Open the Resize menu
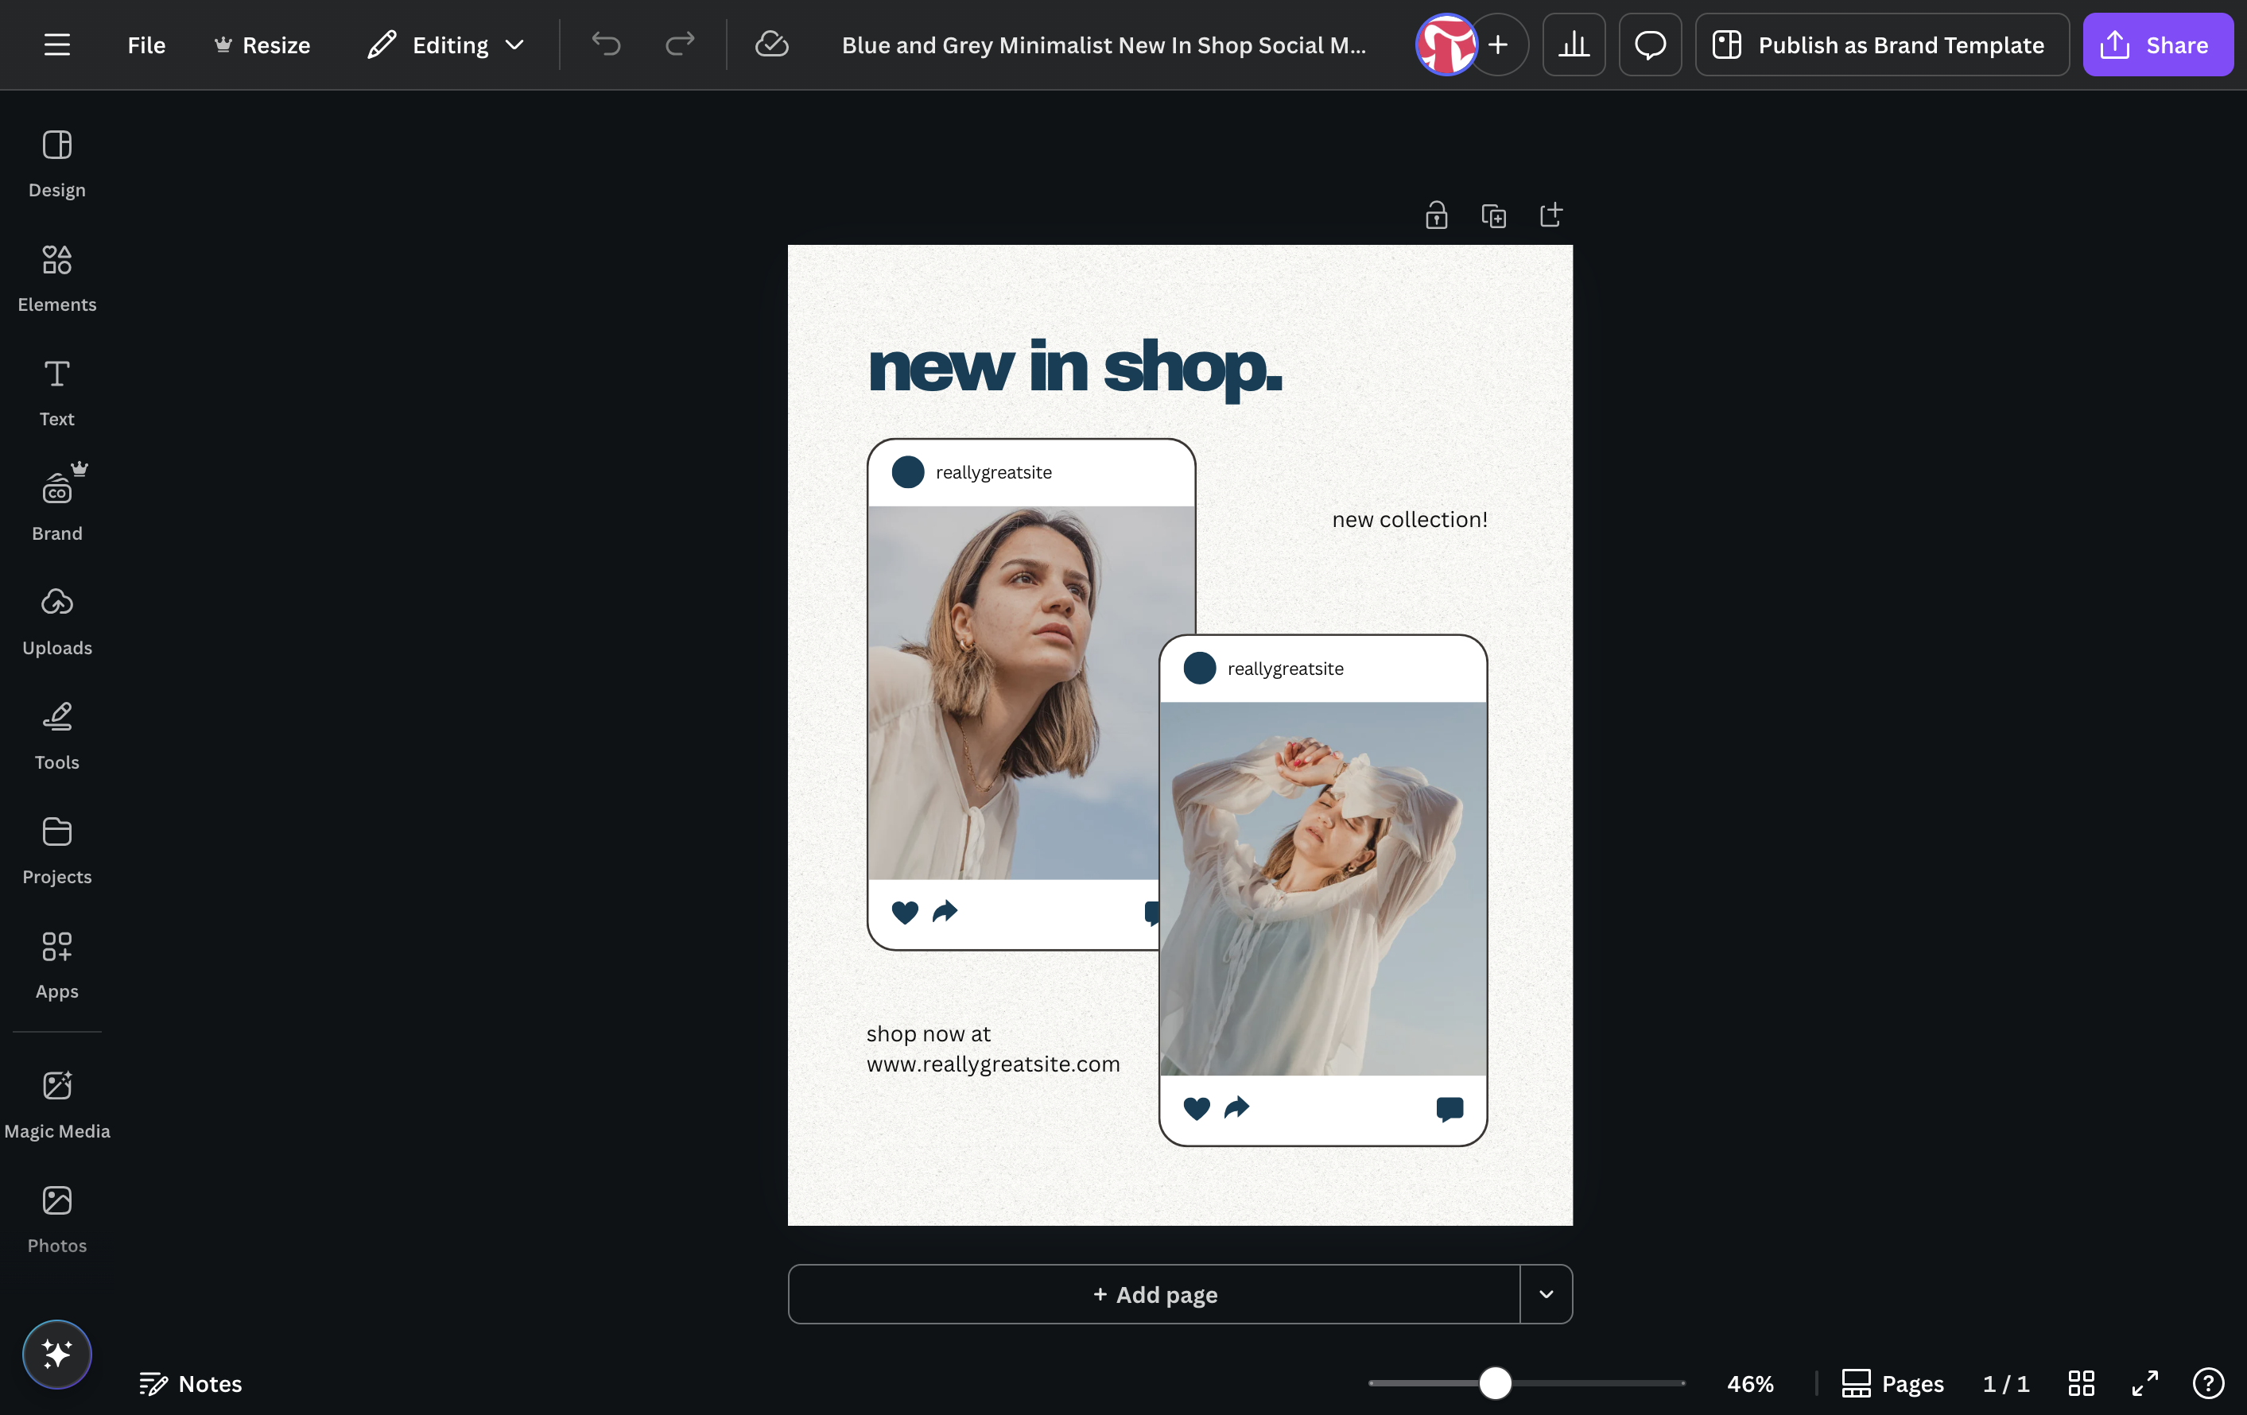This screenshot has height=1415, width=2247. 262,45
